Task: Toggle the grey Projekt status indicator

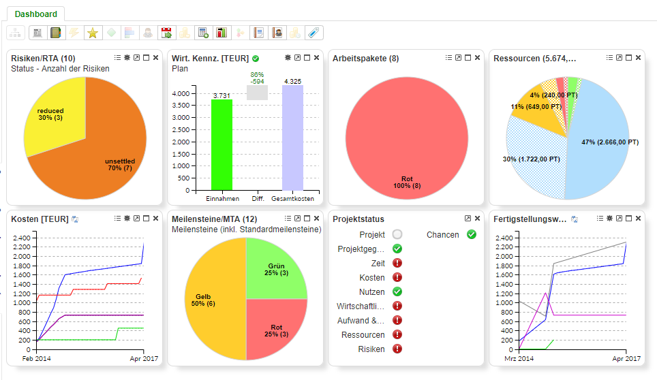Action: point(397,234)
